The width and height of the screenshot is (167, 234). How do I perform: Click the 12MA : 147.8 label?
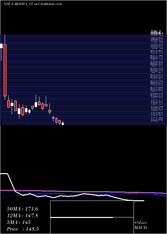[x=22, y=216]
